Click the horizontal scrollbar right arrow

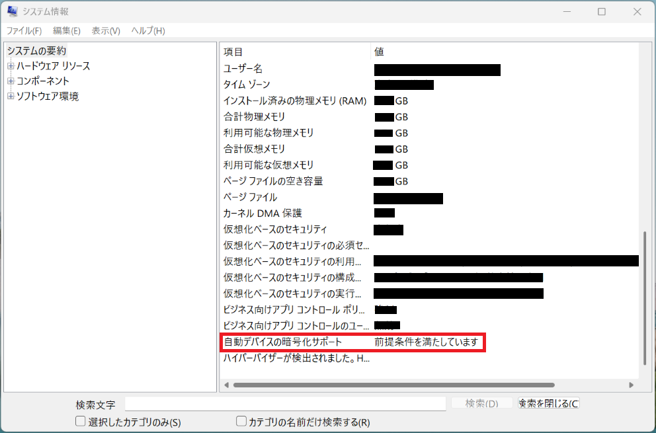(x=632, y=385)
